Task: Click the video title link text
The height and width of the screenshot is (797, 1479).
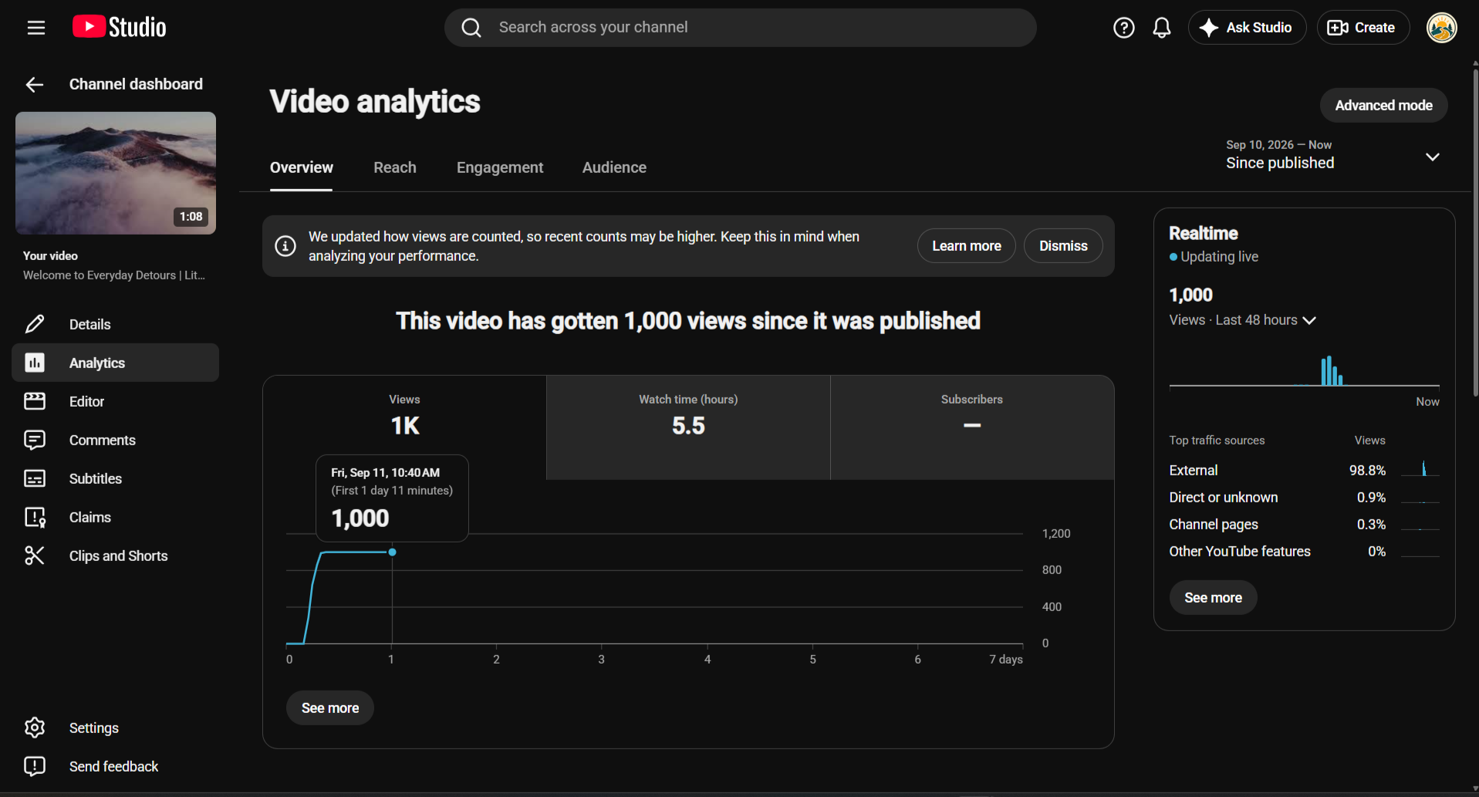Action: (114, 275)
